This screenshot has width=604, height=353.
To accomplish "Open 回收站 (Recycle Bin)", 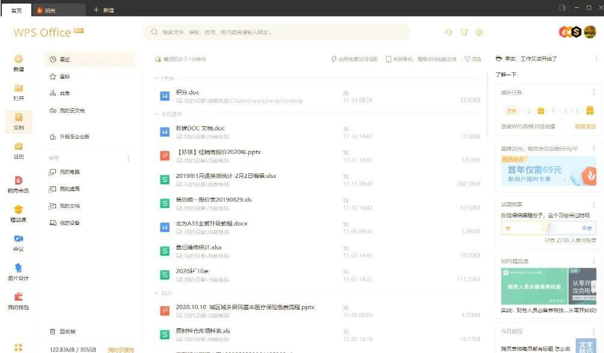I will coord(63,331).
